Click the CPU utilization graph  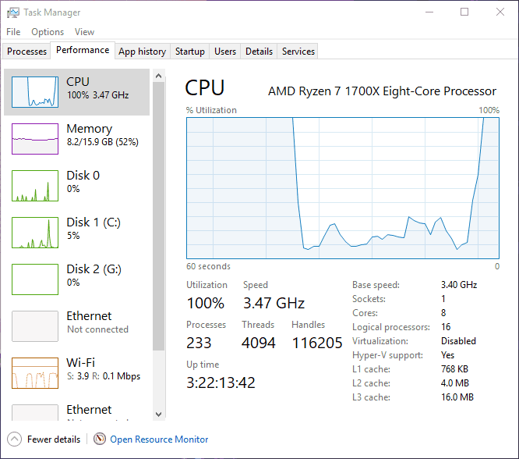click(x=343, y=188)
